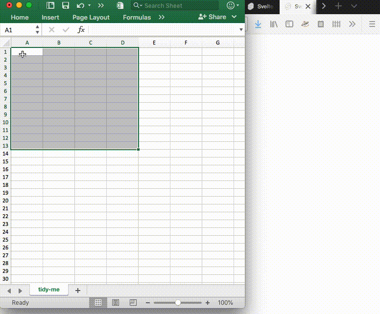Screen dimensions: 380x314
Task: Click the Excel file icon in title bar
Action: point(120,5)
